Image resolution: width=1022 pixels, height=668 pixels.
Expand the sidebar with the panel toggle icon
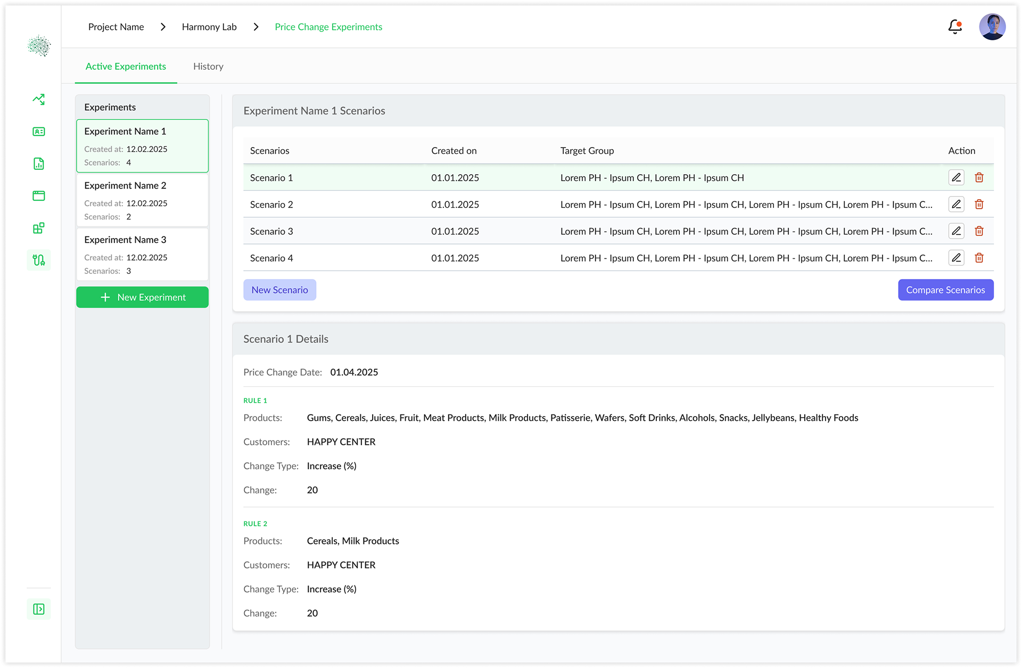pyautogui.click(x=39, y=609)
